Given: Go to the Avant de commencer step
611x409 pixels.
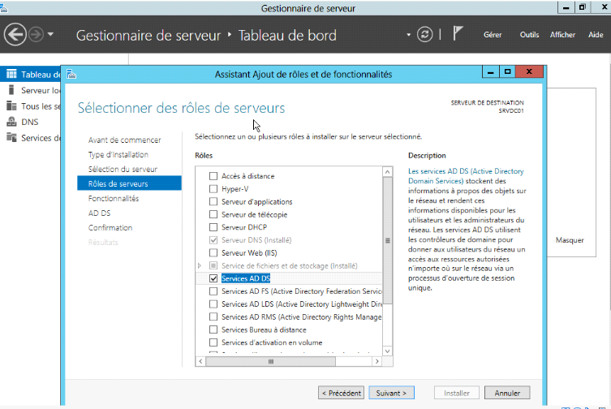Looking at the screenshot, I should [x=124, y=140].
